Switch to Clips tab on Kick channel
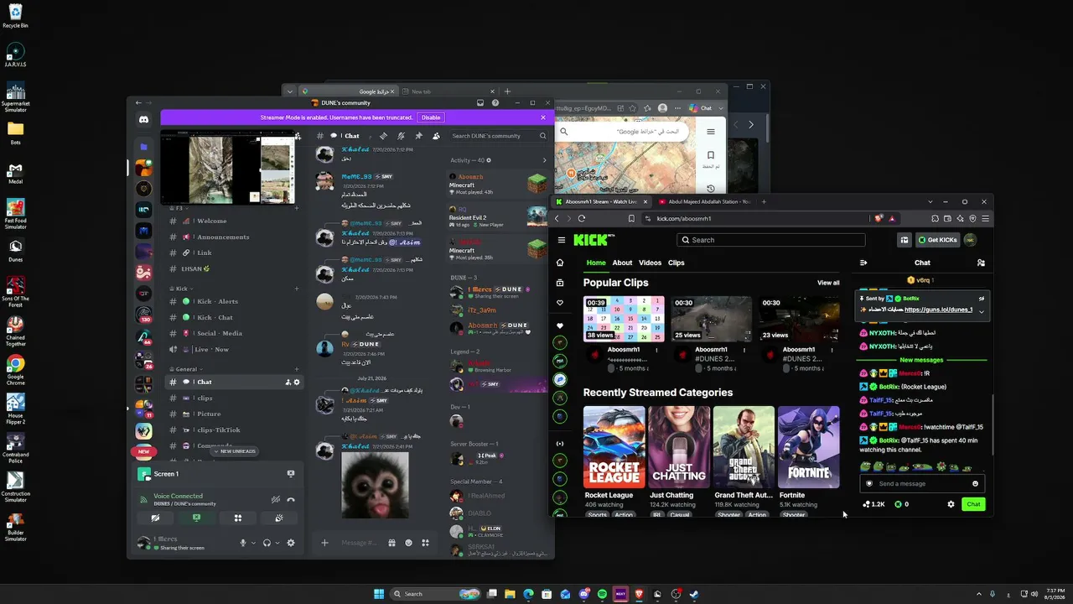This screenshot has height=604, width=1073. 676,263
